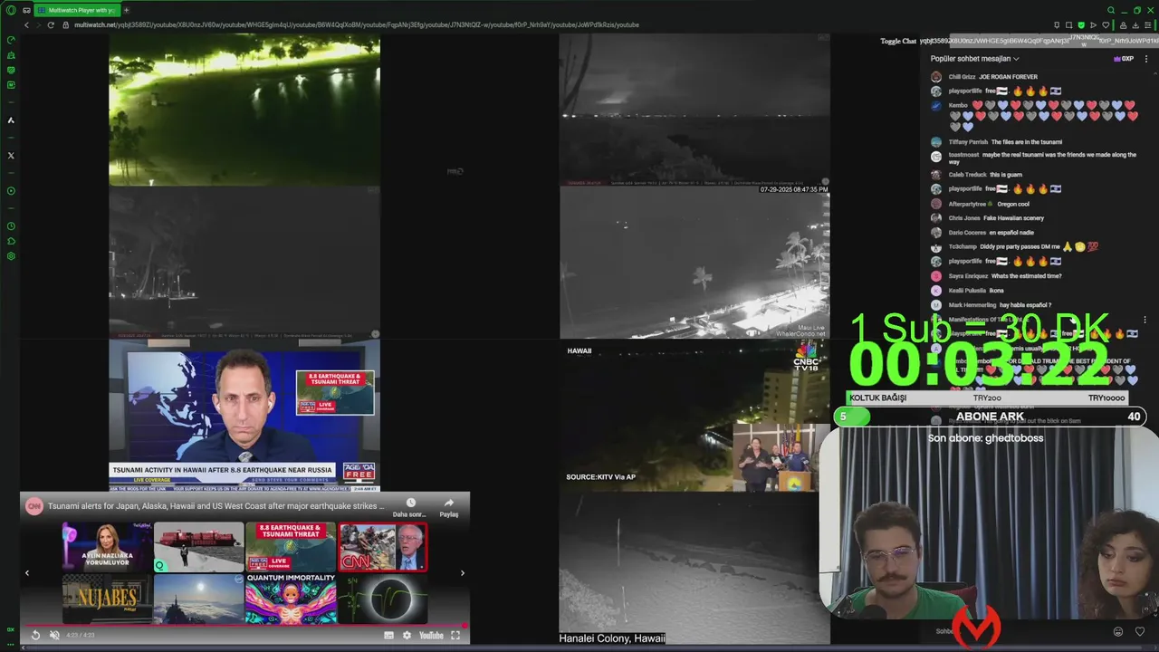The height and width of the screenshot is (652, 1159).
Task: Click the Agenda-Free TV tsunami stream
Action: point(244,415)
